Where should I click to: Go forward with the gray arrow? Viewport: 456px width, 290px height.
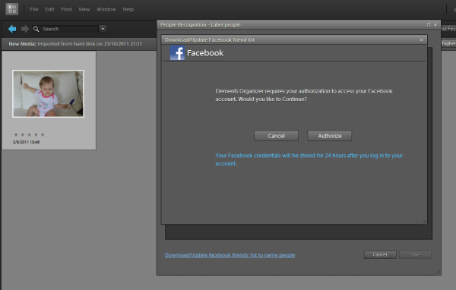tap(25, 29)
